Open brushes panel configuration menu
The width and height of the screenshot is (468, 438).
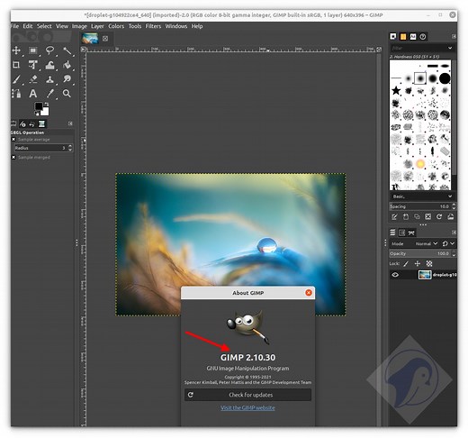(454, 36)
